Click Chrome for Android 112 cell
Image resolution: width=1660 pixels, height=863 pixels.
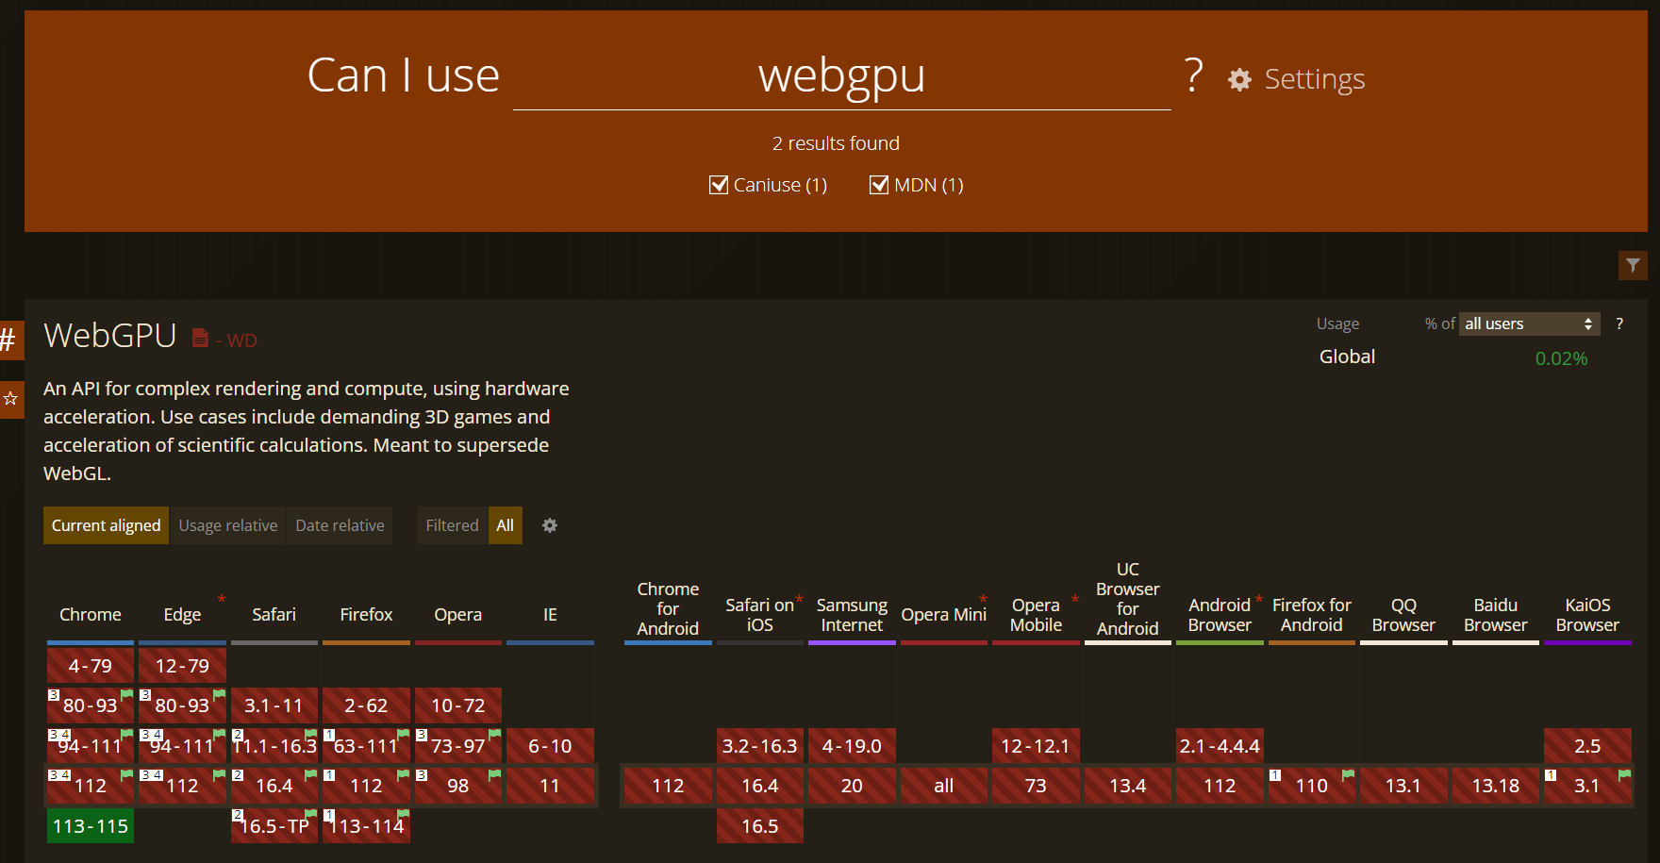coord(668,786)
